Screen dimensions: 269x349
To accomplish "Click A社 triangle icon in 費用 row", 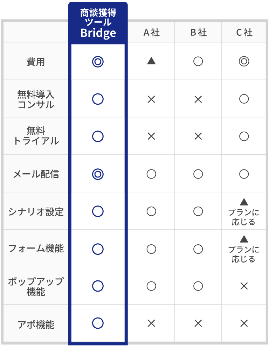I will point(151,61).
